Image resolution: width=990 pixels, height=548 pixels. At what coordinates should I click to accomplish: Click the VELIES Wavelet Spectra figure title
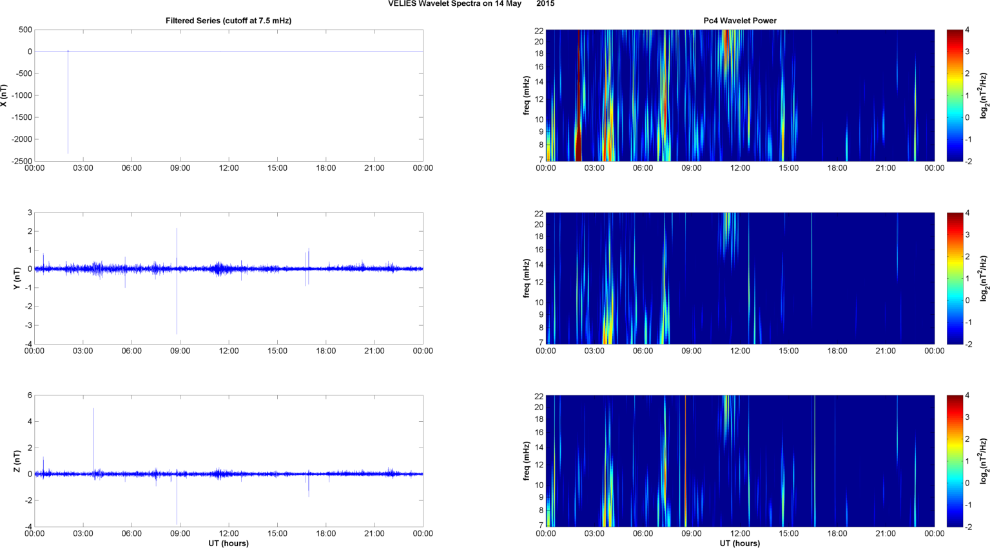click(x=471, y=4)
